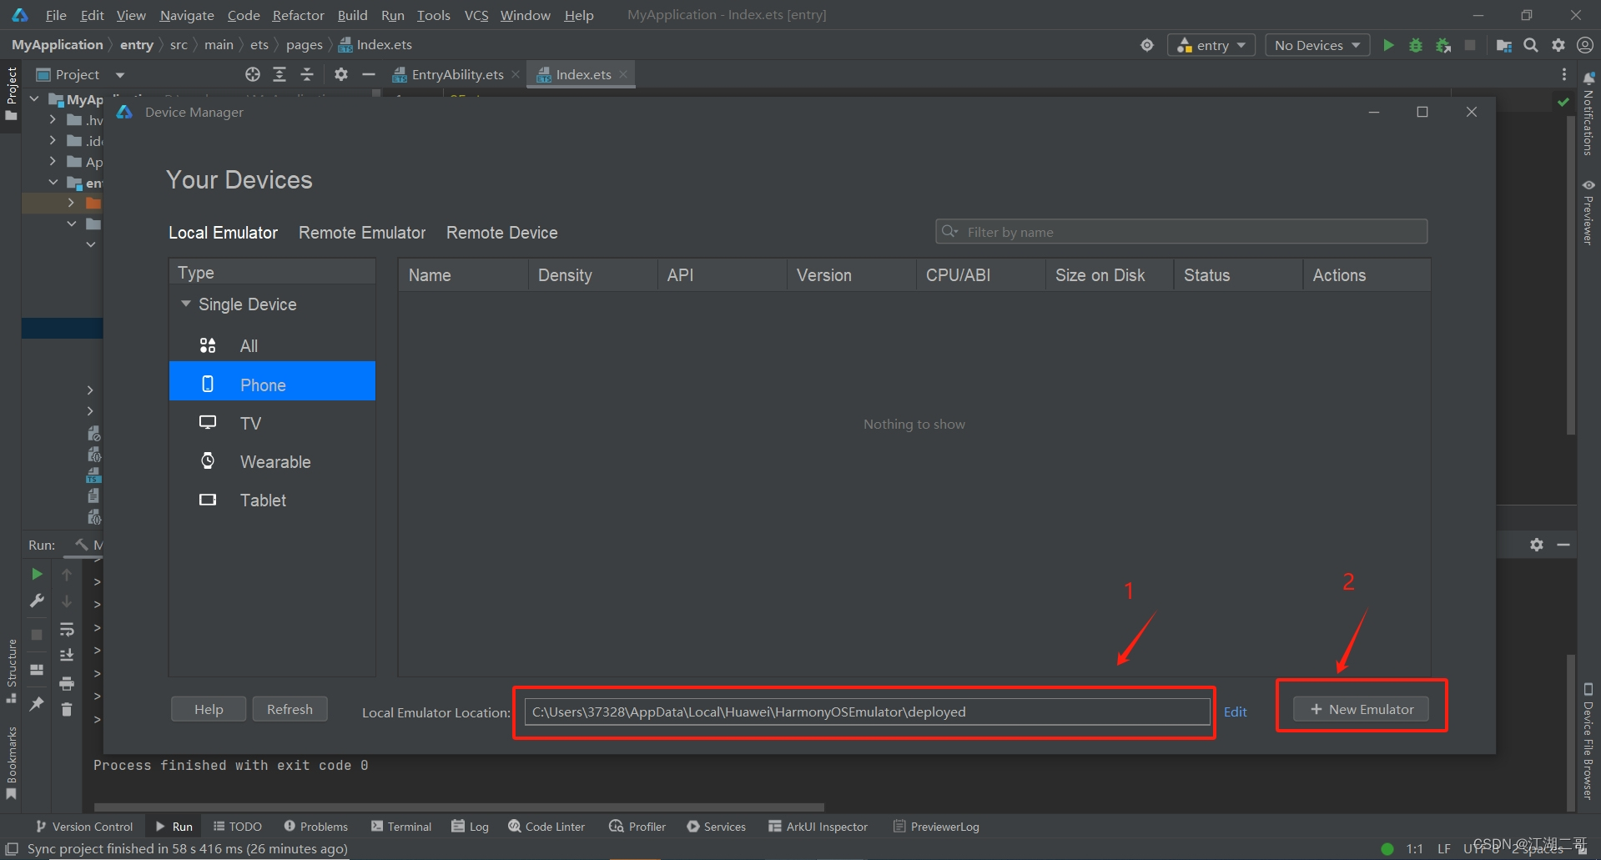The height and width of the screenshot is (860, 1601).
Task: Click the wrench icon in Run panel
Action: coord(37,601)
